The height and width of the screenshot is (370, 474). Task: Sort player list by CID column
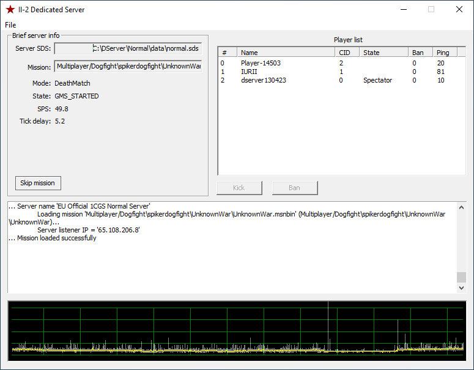click(347, 53)
